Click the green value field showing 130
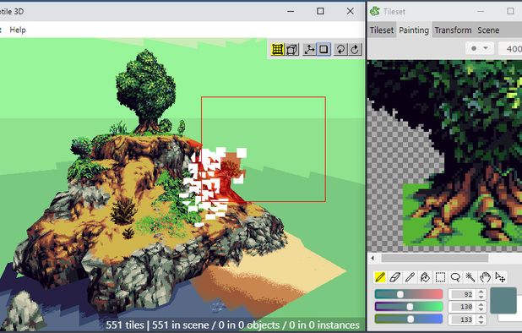 (462, 307)
